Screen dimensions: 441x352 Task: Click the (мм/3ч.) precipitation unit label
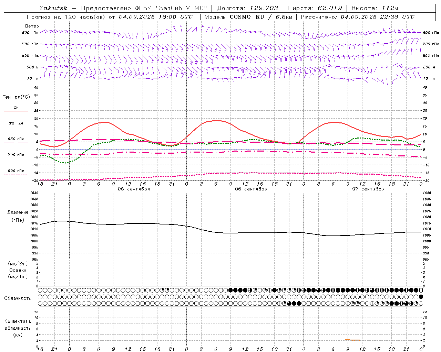18,264
